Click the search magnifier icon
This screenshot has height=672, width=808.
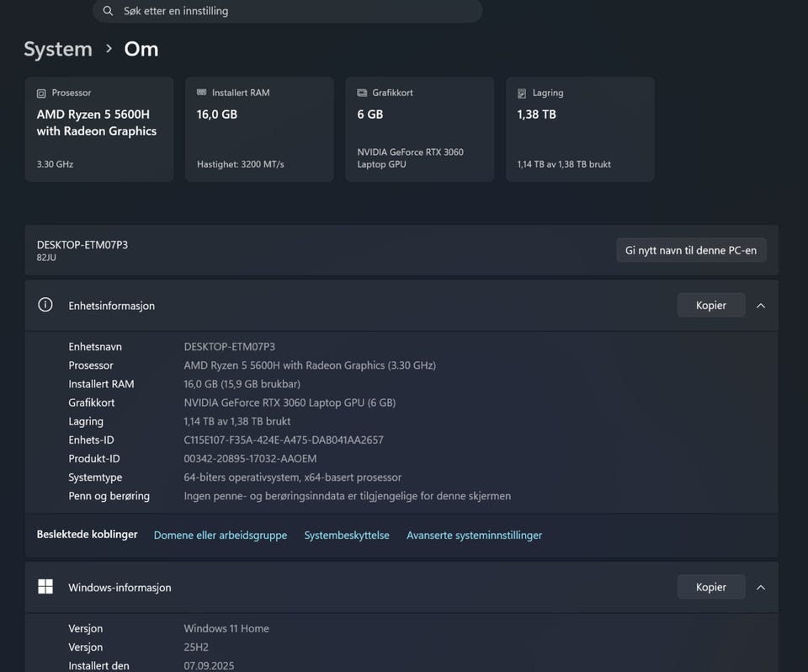coord(108,11)
